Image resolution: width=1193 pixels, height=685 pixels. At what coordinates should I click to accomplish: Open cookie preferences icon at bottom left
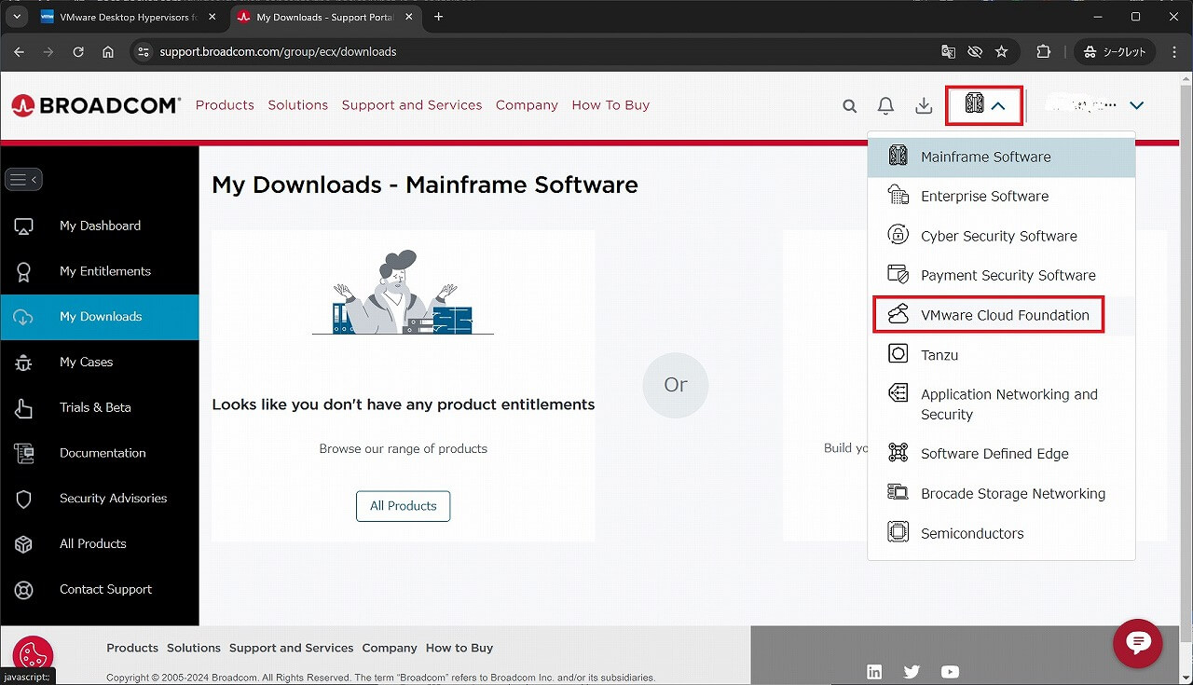tap(33, 655)
